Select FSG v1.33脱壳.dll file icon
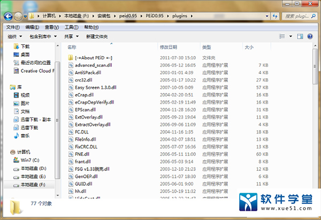Image resolution: width=321 pixels, height=220 pixels. pyautogui.click(x=71, y=169)
